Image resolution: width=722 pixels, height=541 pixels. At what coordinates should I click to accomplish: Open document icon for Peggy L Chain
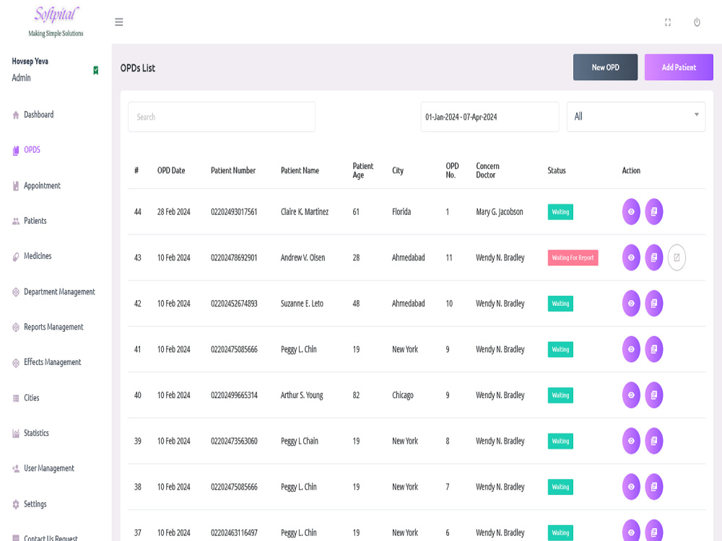654,441
